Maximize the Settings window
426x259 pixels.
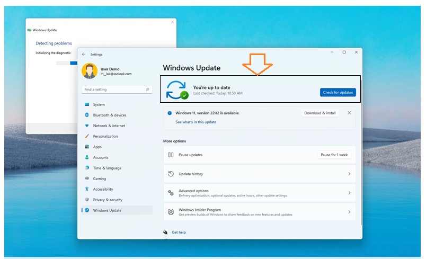pos(344,52)
